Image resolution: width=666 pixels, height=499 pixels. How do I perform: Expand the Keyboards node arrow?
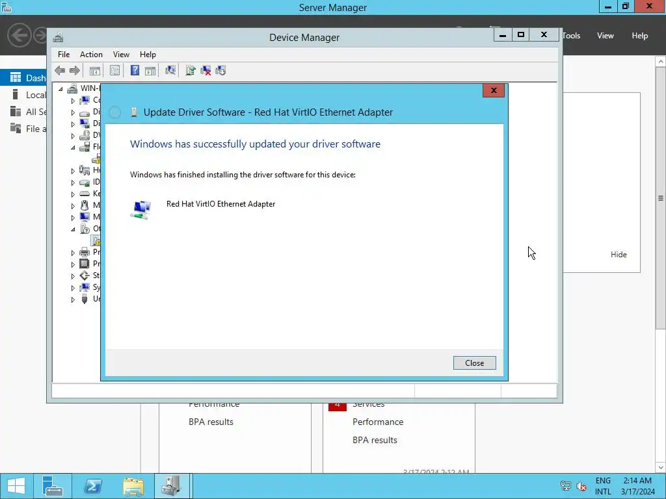tap(73, 194)
